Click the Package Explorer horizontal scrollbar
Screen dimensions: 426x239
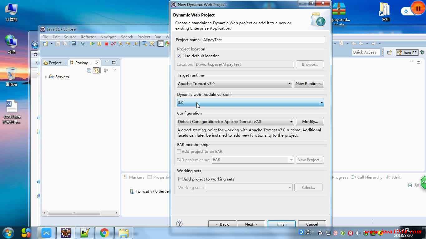pyautogui.click(x=74, y=213)
